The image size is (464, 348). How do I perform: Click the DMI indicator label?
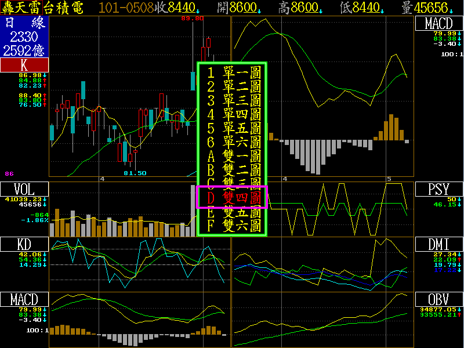[439, 244]
